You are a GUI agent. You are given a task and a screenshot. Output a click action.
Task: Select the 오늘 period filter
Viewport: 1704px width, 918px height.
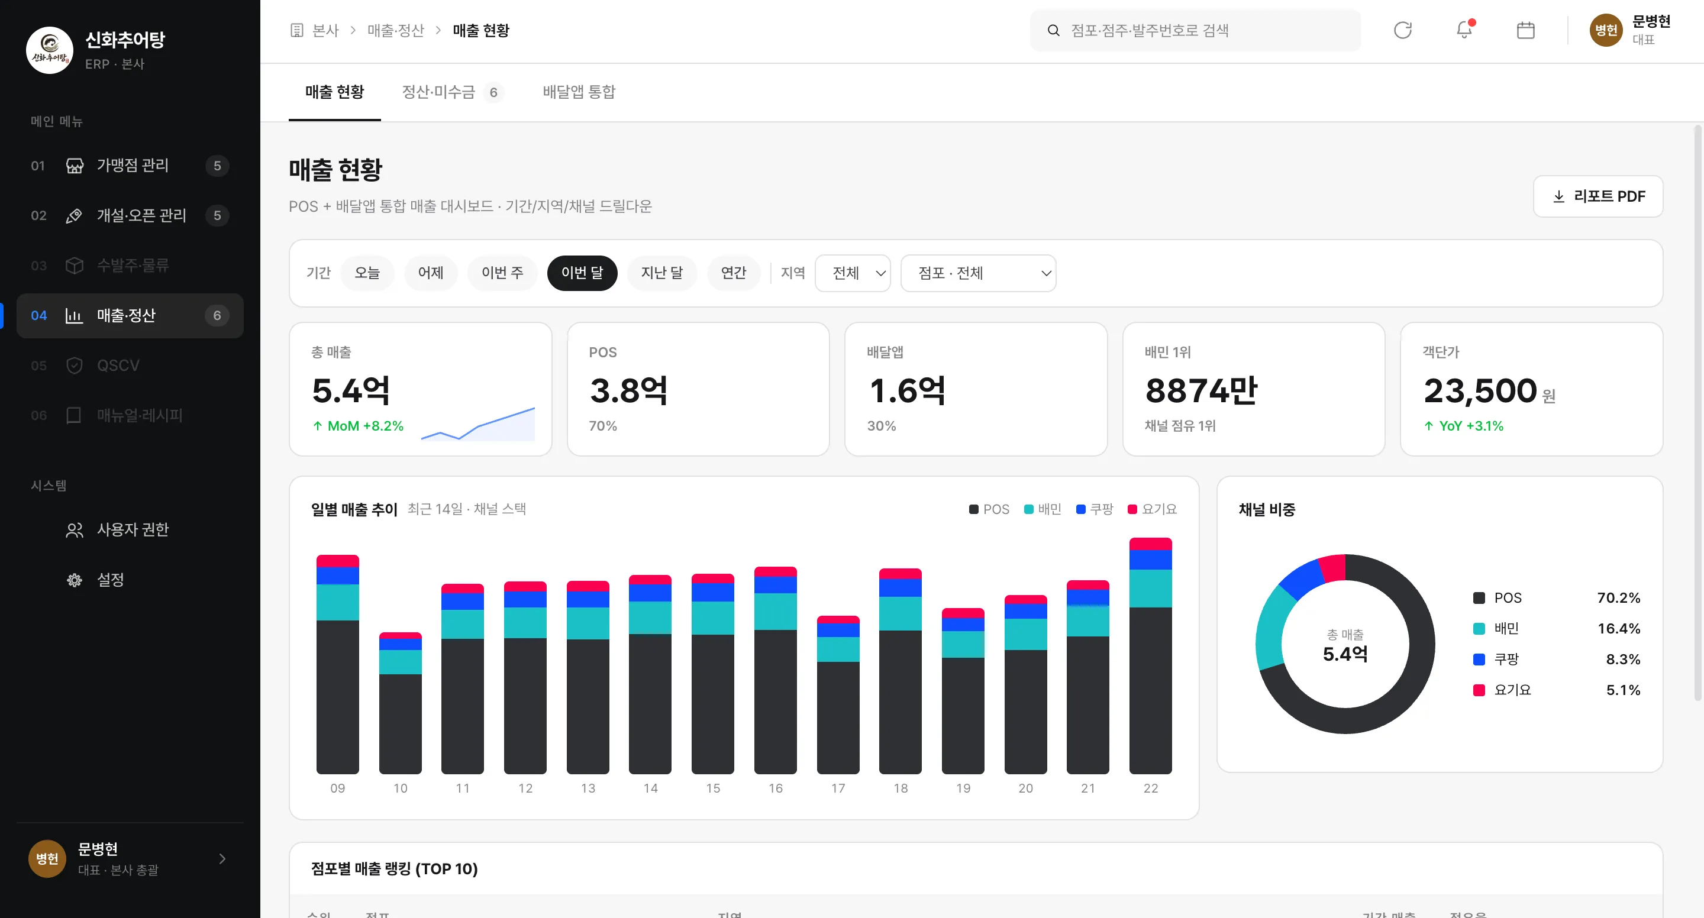point(367,273)
